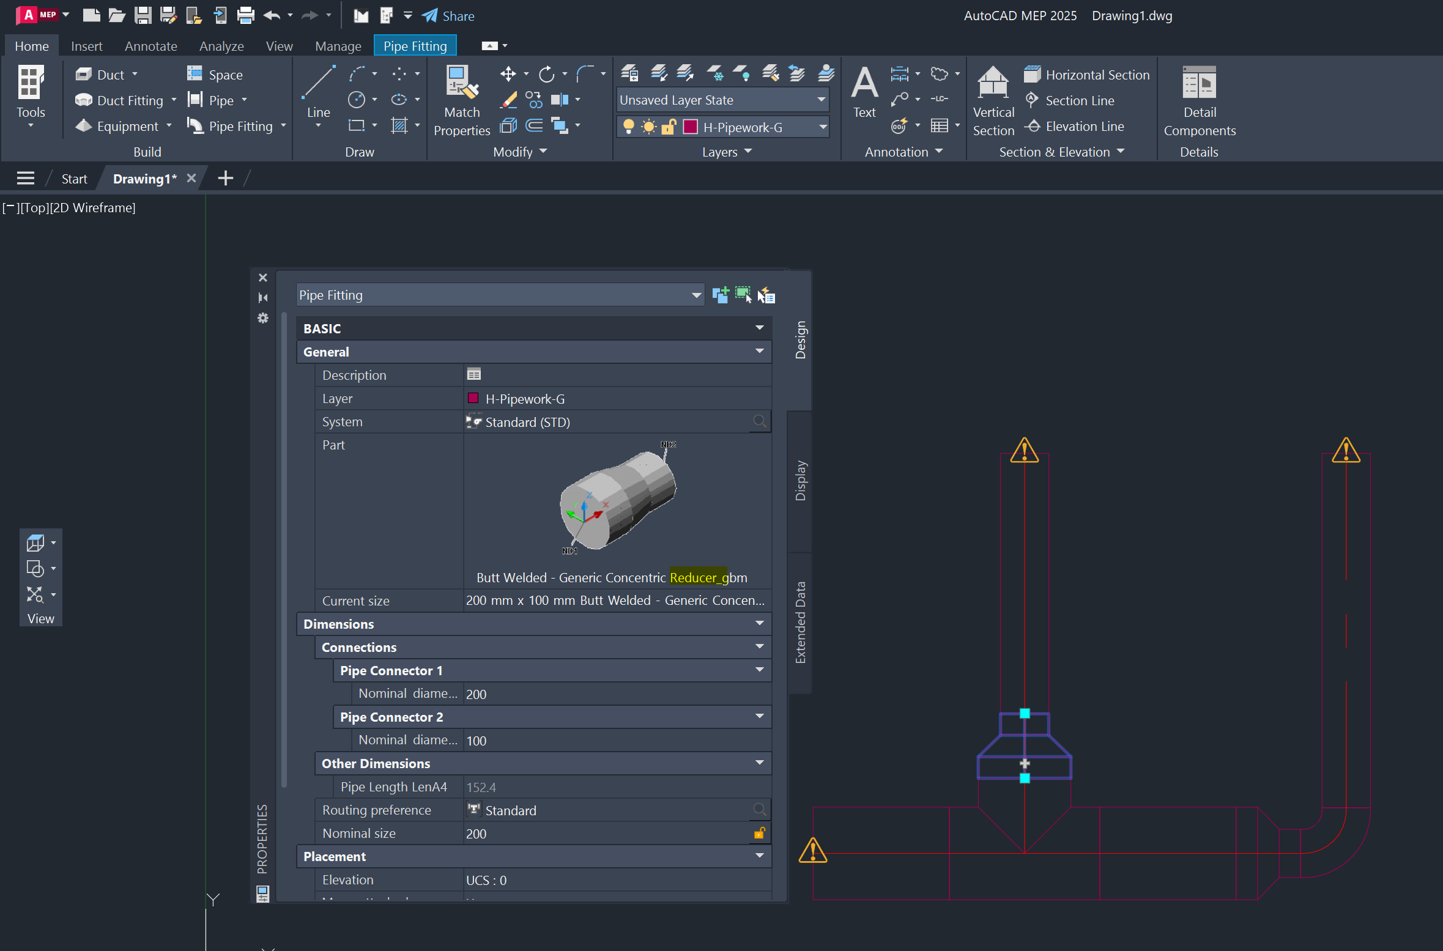Unlock the Nominal size padlock in Properties
Screen dimensions: 1443x951
pos(759,833)
